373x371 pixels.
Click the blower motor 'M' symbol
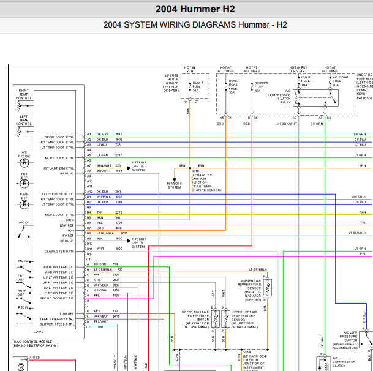click(21, 367)
